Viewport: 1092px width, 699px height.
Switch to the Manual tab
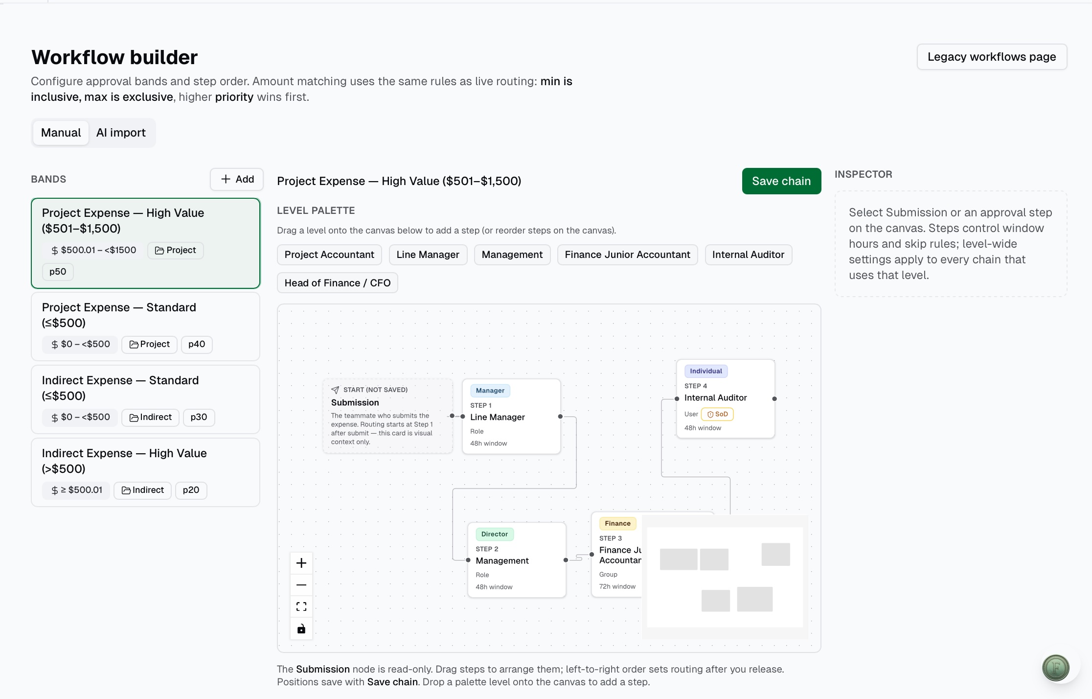(61, 133)
